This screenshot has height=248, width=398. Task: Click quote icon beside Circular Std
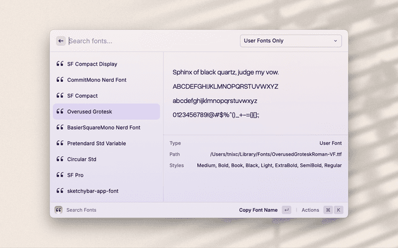(60, 159)
